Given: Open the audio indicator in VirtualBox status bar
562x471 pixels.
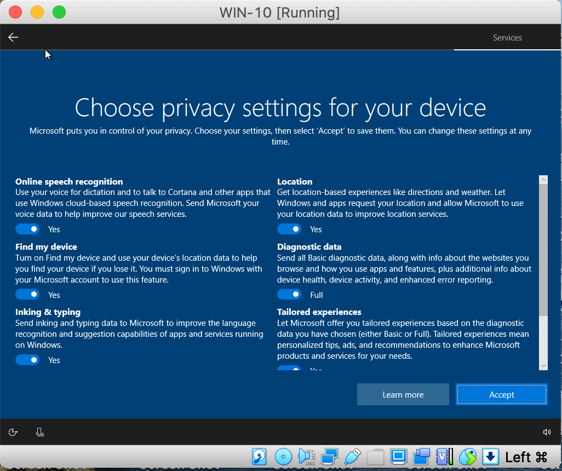Looking at the screenshot, I should click(x=306, y=457).
